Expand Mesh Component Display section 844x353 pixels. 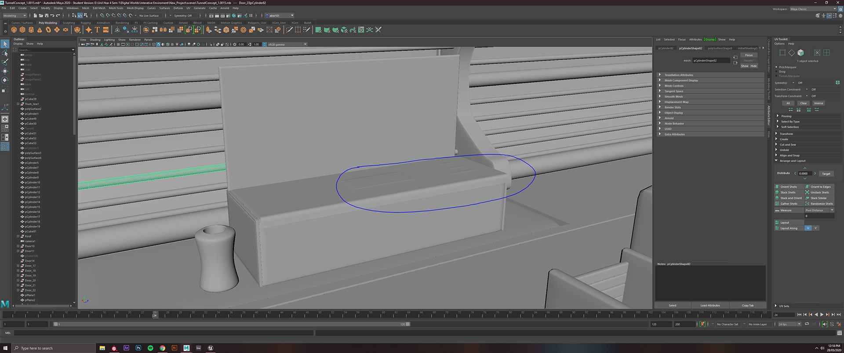(x=710, y=80)
